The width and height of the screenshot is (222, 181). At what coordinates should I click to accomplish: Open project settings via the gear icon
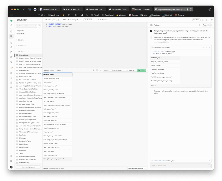click(x=11, y=156)
